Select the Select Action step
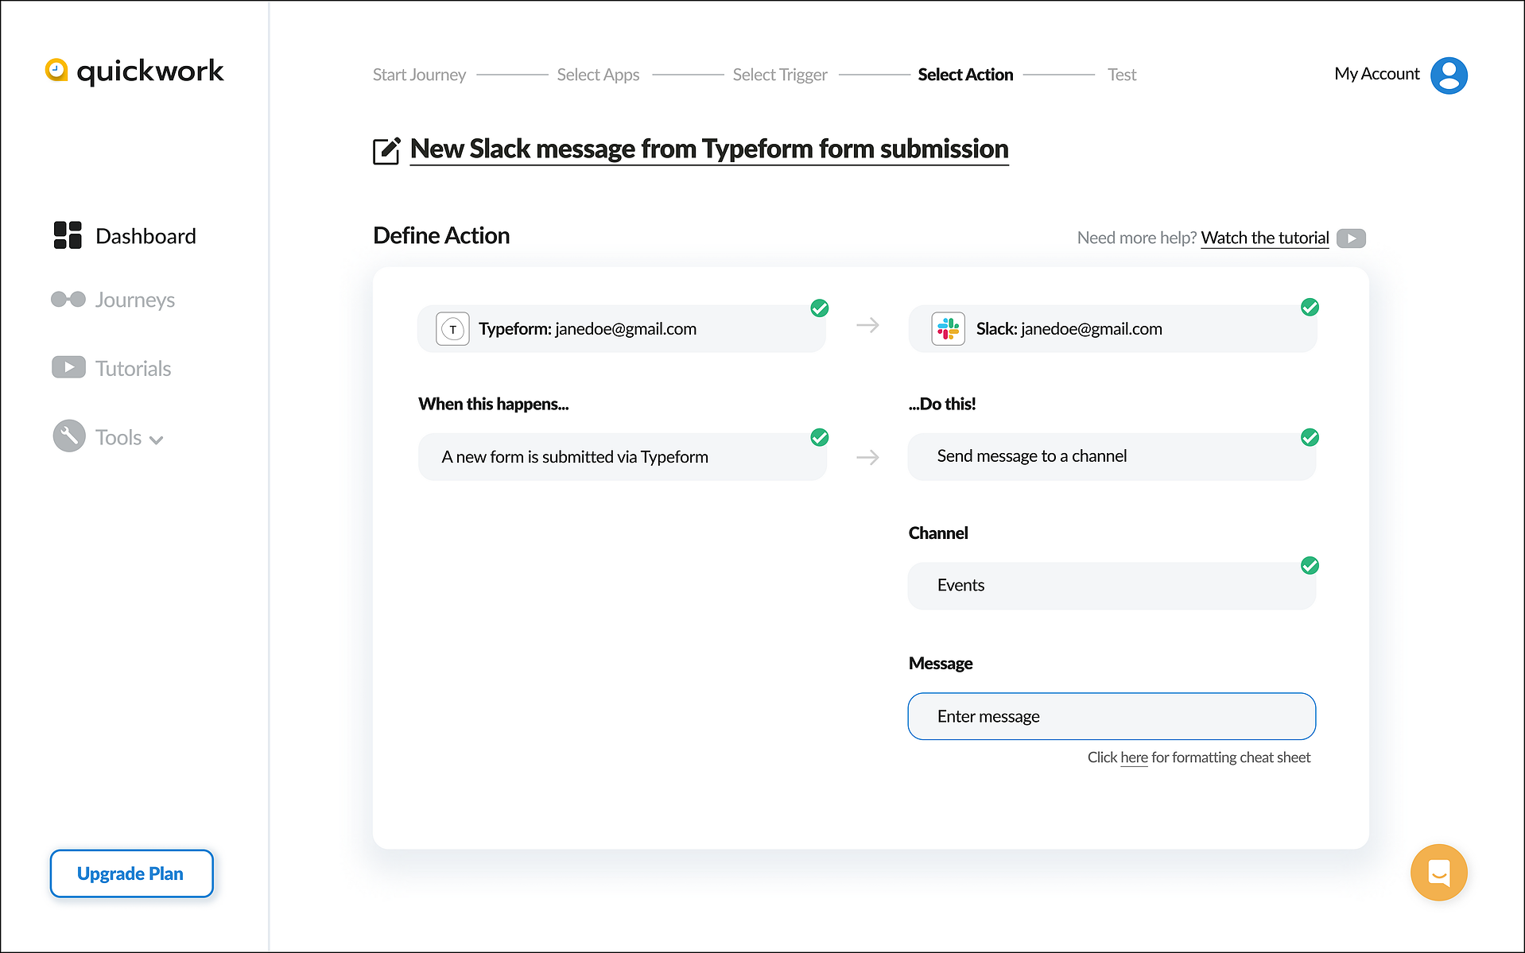 click(965, 75)
